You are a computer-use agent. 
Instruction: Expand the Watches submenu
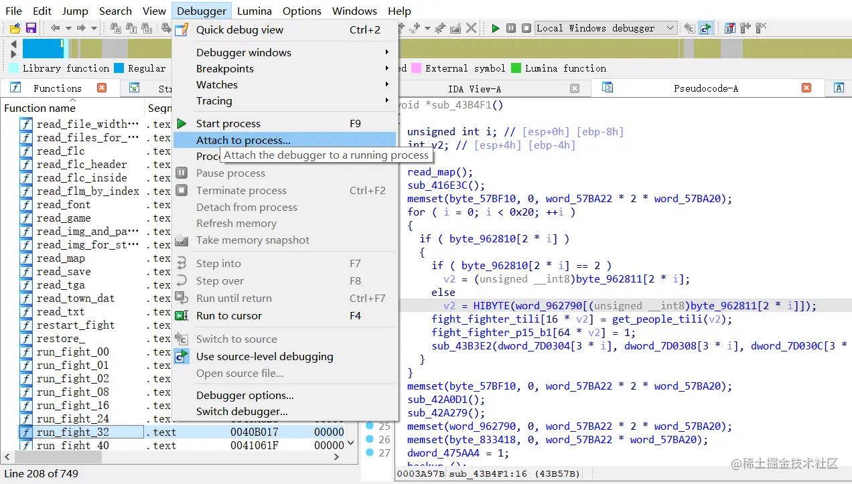click(285, 84)
